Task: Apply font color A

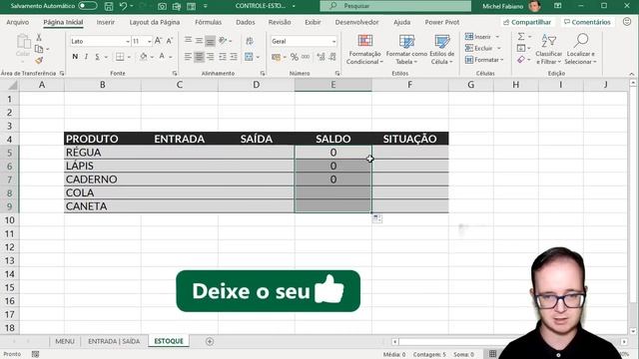Action: point(162,57)
